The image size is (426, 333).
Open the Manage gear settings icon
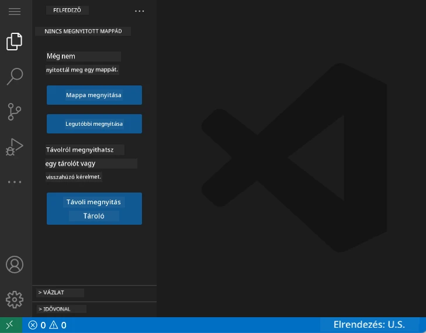click(x=15, y=300)
